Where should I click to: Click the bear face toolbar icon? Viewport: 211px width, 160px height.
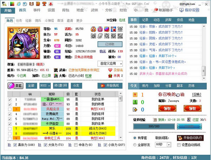tap(31, 4)
